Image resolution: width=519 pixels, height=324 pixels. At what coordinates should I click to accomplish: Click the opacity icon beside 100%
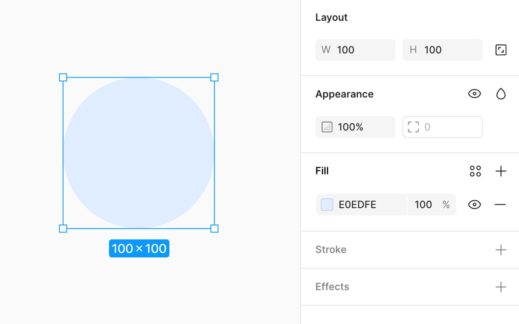point(327,127)
